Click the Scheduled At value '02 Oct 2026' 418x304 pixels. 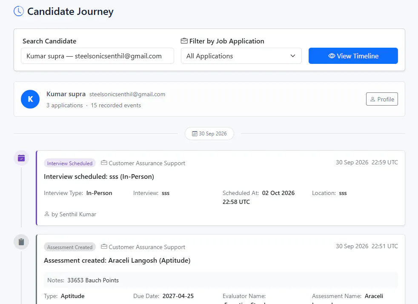coord(278,193)
